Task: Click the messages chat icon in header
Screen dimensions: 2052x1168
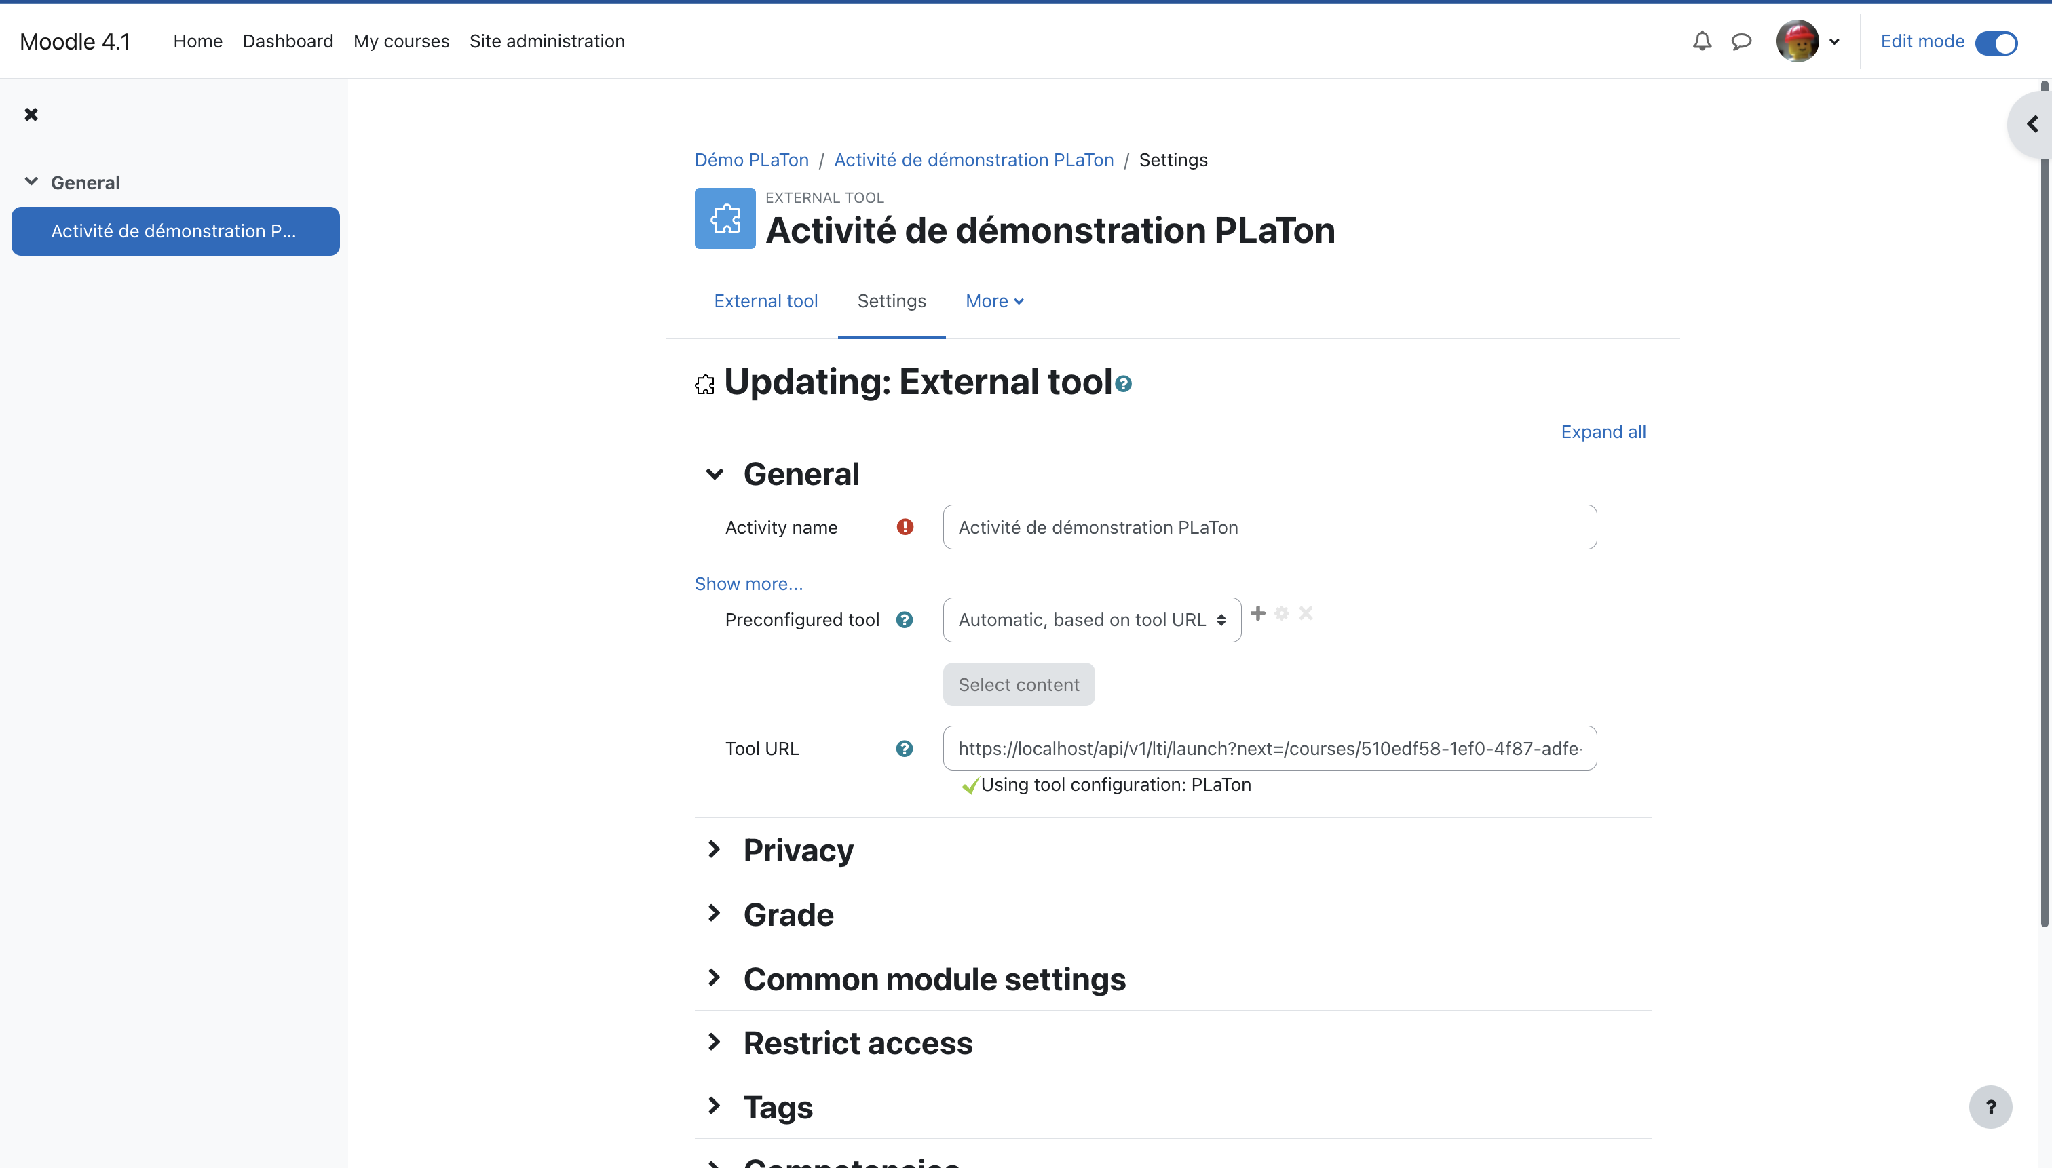Action: (1743, 41)
